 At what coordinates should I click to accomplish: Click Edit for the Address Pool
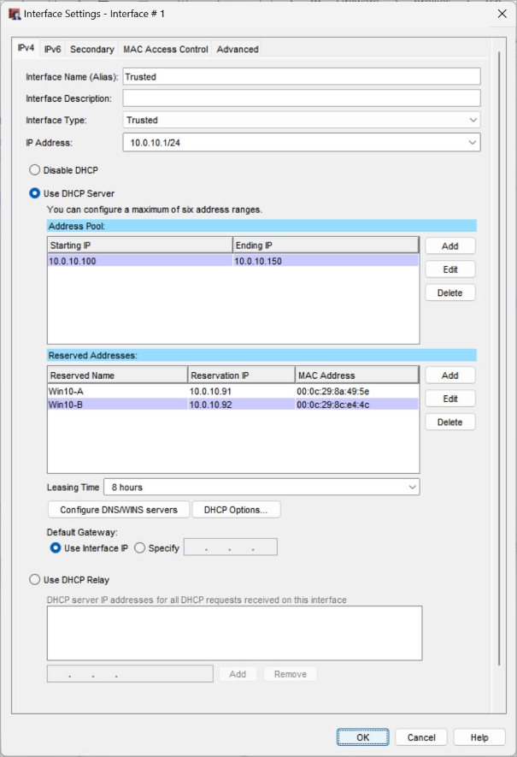pyautogui.click(x=450, y=269)
